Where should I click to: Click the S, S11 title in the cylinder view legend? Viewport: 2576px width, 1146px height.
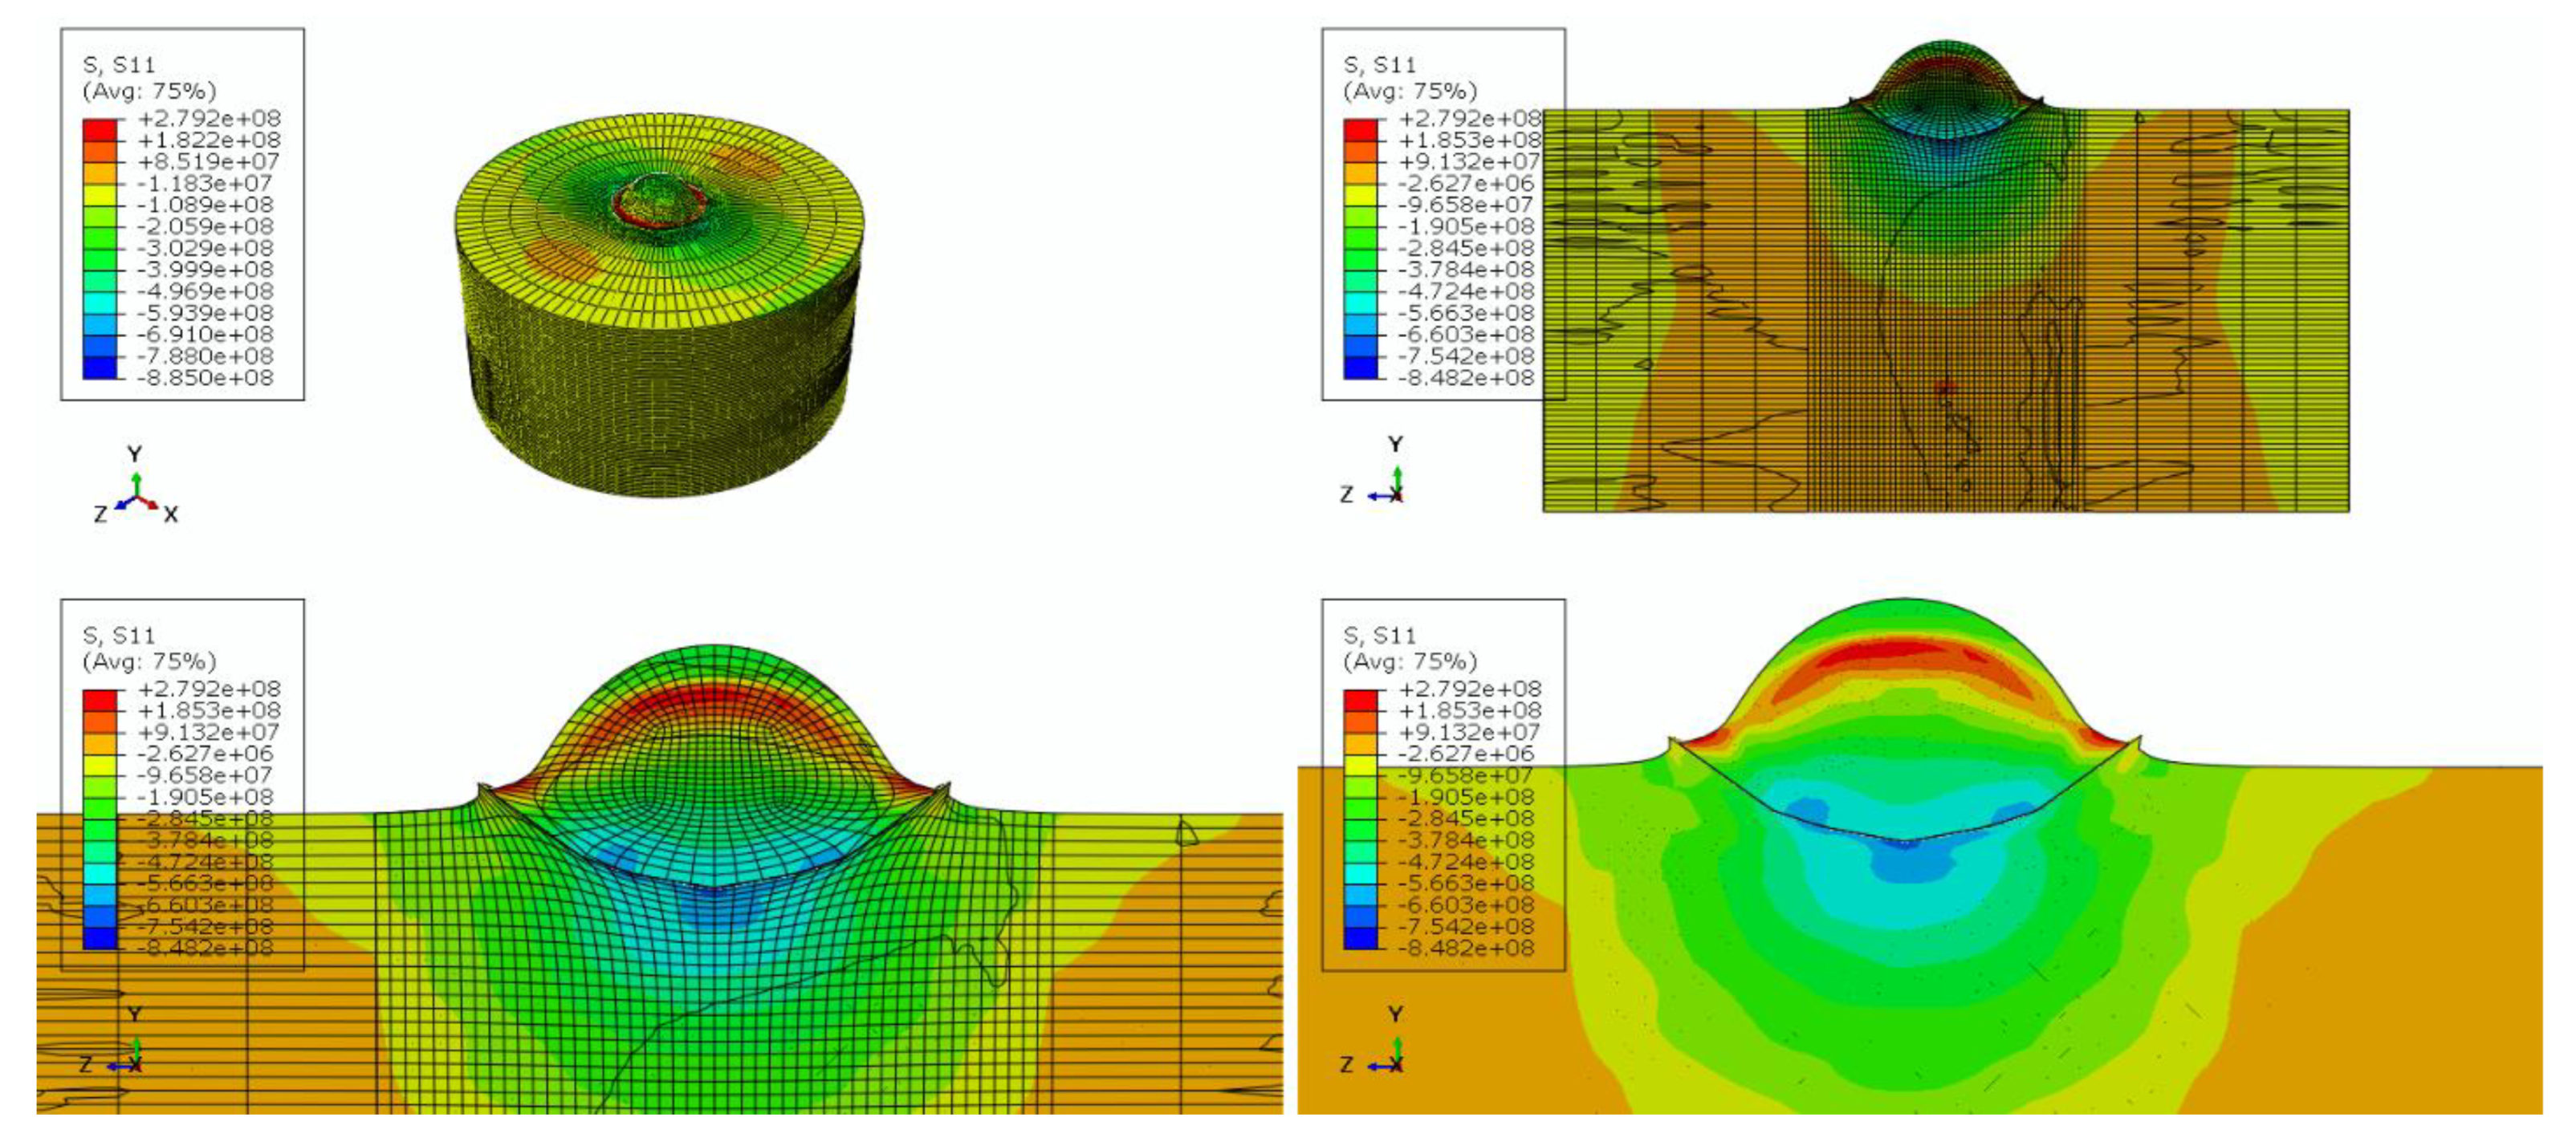point(119,65)
